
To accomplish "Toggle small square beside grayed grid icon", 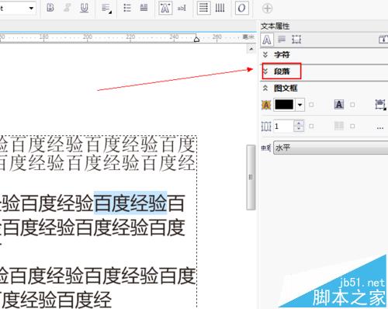I will [x=352, y=127].
